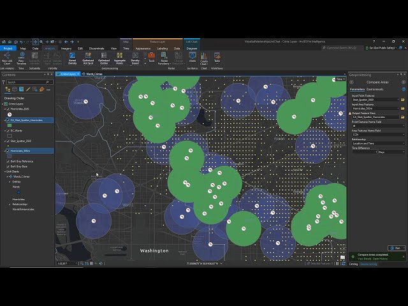Open the Optimized Hot Spot tool

(88, 58)
